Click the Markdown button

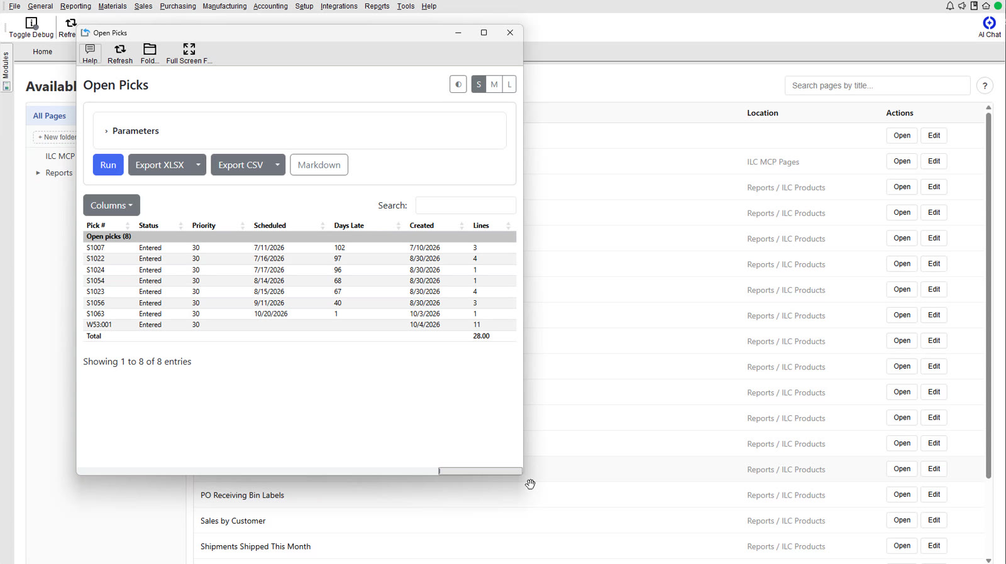(319, 165)
